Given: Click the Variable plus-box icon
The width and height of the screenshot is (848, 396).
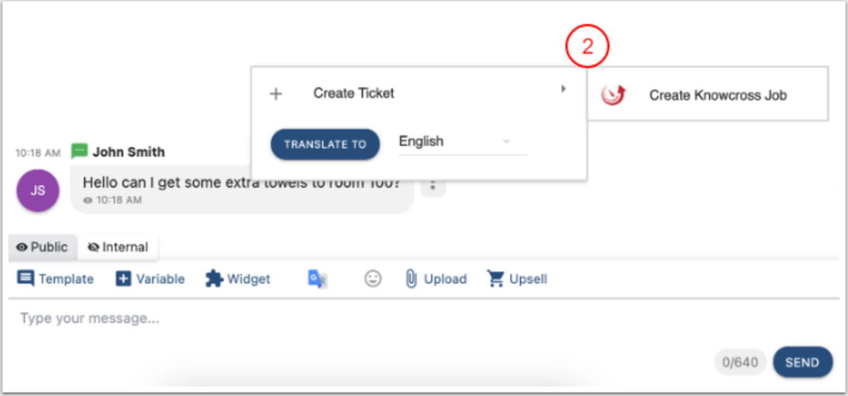Looking at the screenshot, I should click(123, 279).
